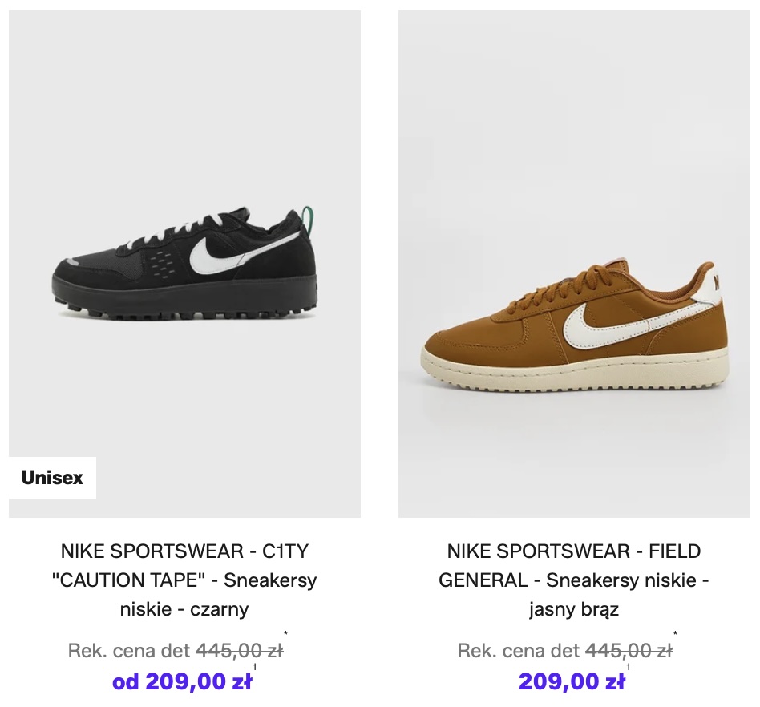Click "Rek. cena det" label under C1TY
Viewport: 760px width, 707px height.
[129, 651]
